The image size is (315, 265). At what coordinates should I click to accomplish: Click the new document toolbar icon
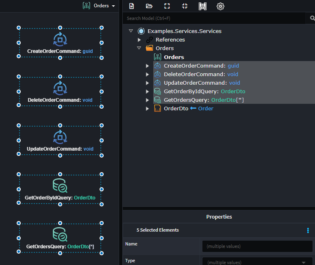click(132, 6)
